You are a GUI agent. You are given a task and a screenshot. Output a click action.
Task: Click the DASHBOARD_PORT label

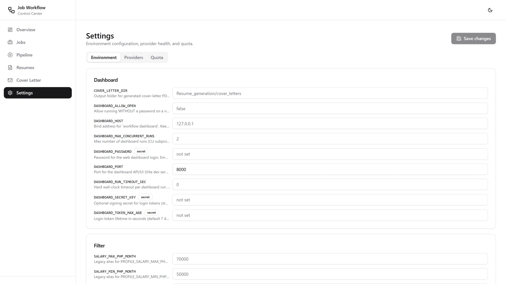pos(108,167)
